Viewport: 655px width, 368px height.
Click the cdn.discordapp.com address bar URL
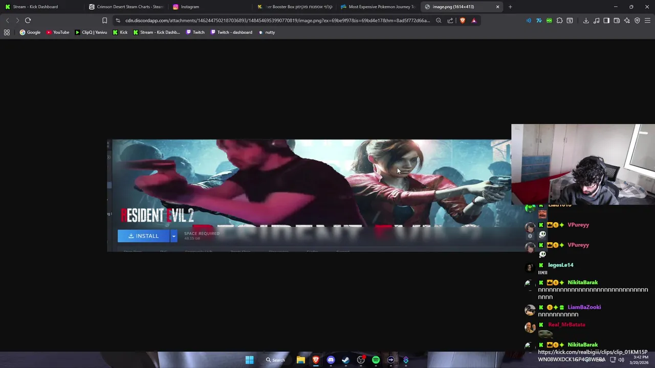[x=277, y=20]
